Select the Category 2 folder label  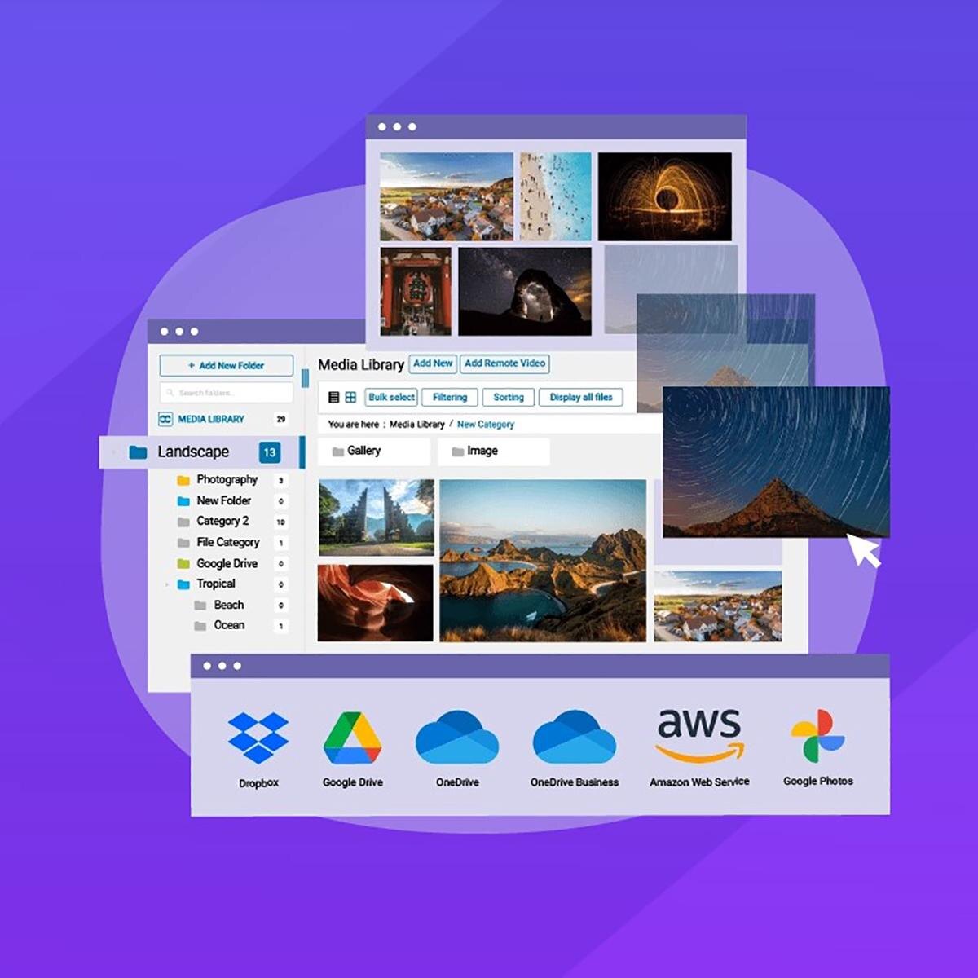pos(222,522)
